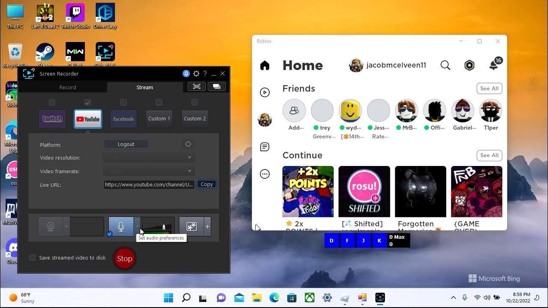Click the Live URL field
This screenshot has width=548, height=308.
(149, 184)
